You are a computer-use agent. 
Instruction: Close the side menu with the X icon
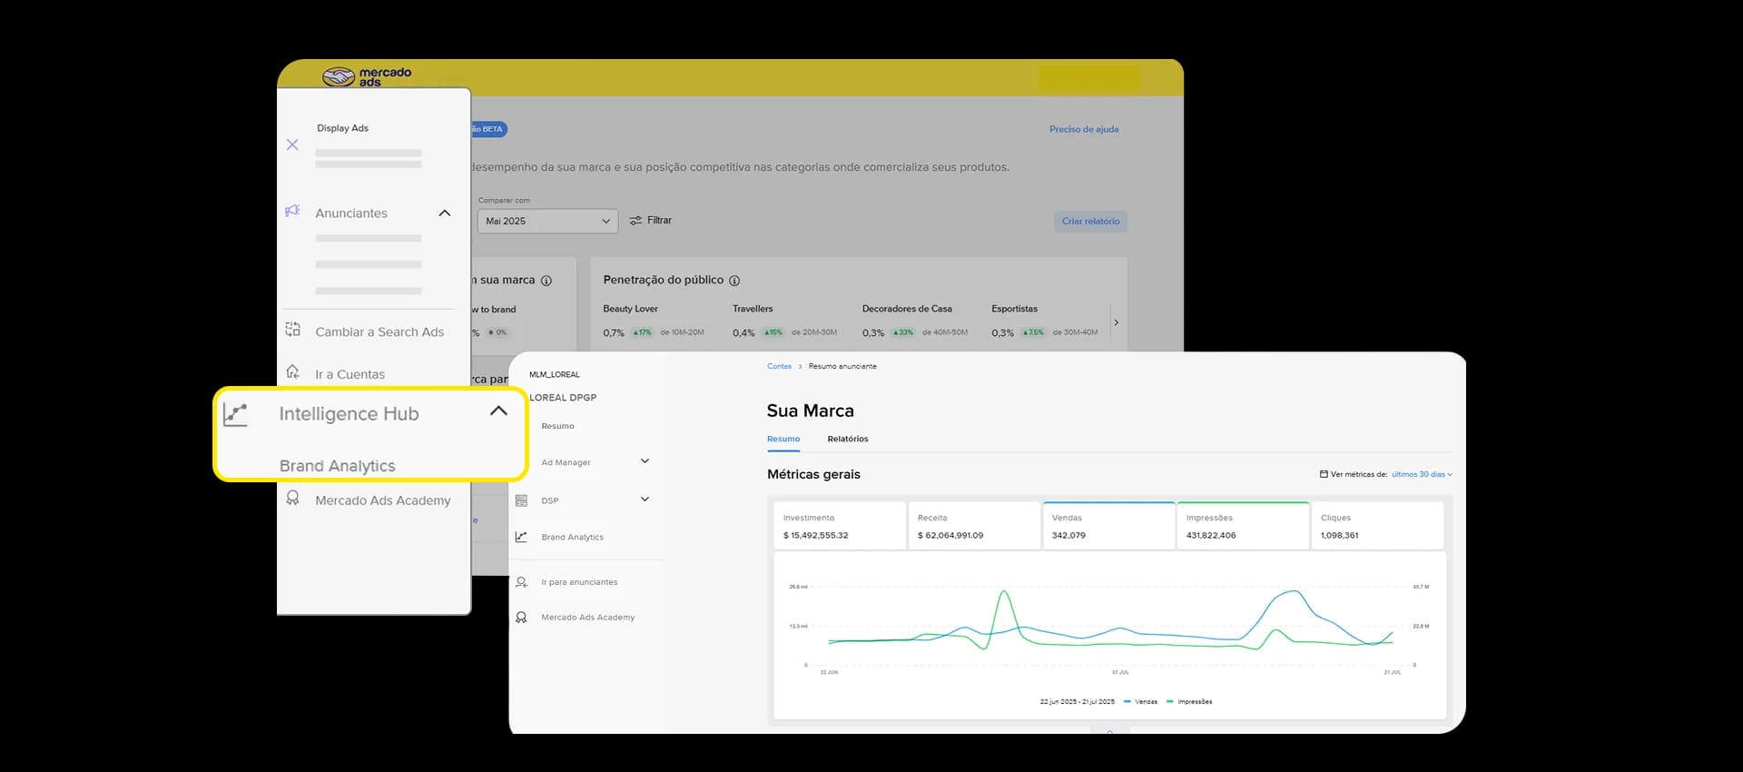pyautogui.click(x=292, y=144)
